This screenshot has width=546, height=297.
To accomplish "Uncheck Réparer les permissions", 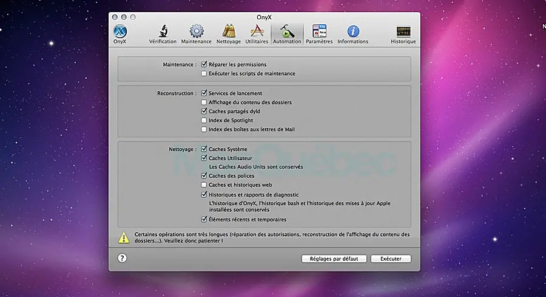I will pyautogui.click(x=204, y=64).
